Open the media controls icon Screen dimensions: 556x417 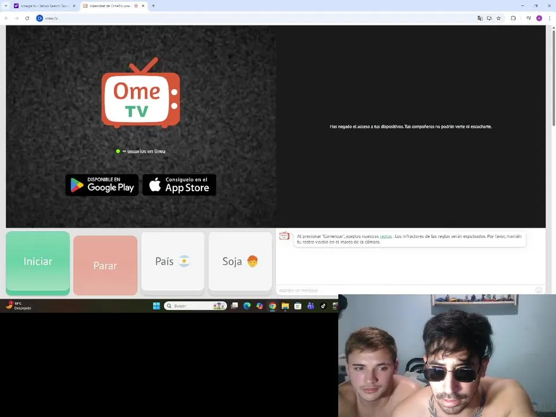point(528,18)
